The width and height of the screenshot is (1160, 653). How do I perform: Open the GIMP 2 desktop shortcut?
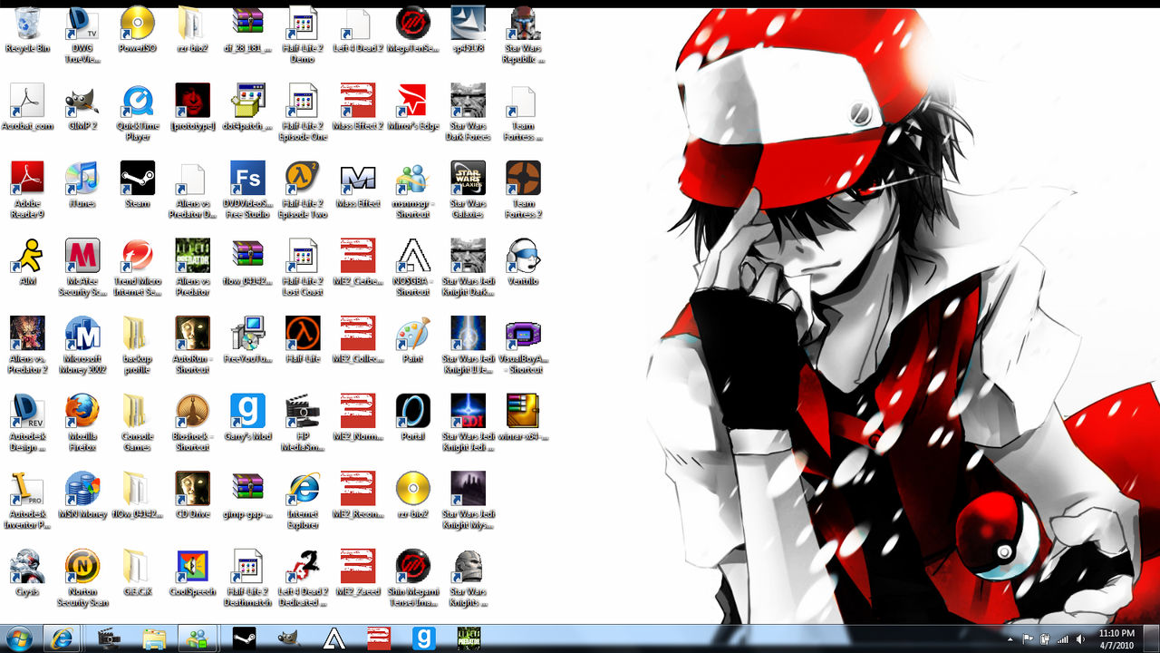(x=82, y=108)
